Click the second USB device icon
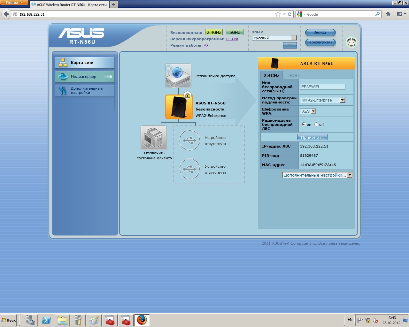Image resolution: width=409 pixels, height=327 pixels. point(189,169)
